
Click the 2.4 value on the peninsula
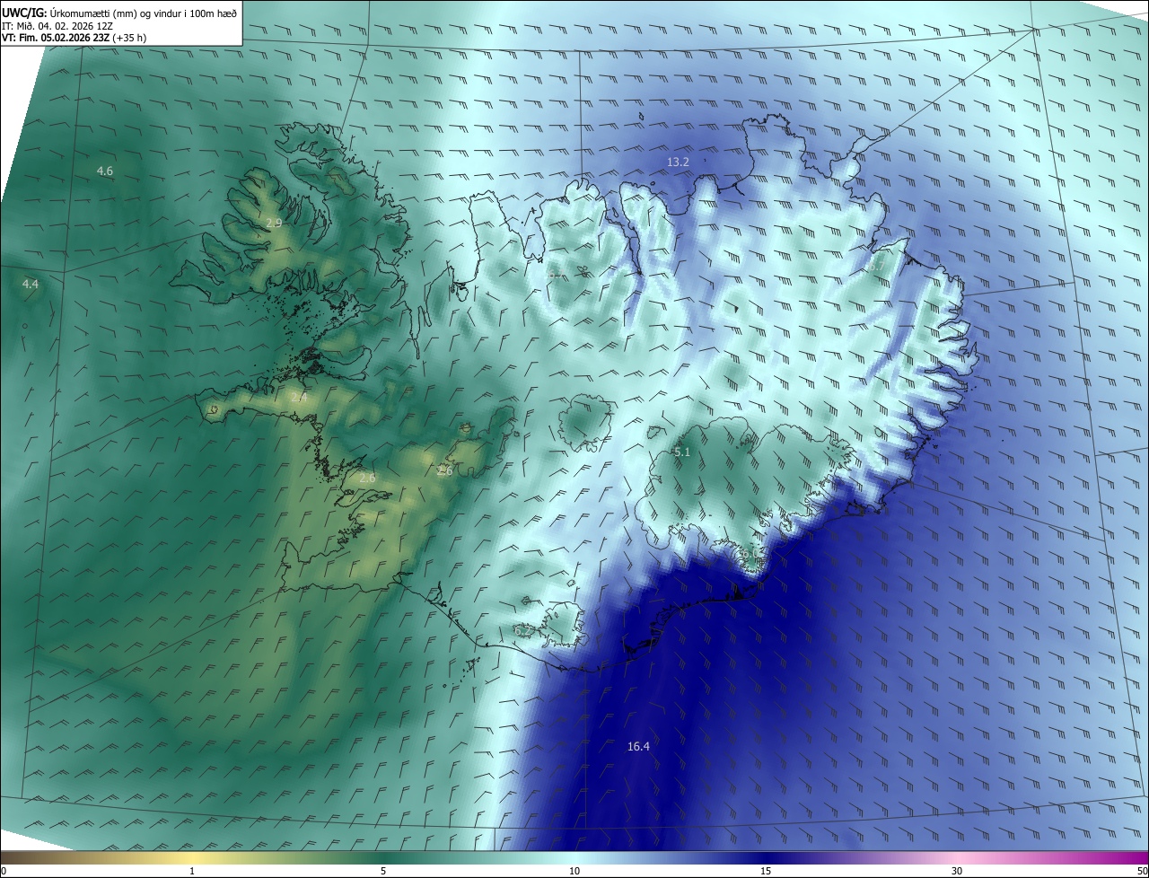coord(299,396)
